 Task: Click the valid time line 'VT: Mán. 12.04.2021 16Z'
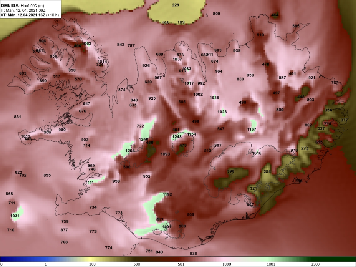point(23,15)
